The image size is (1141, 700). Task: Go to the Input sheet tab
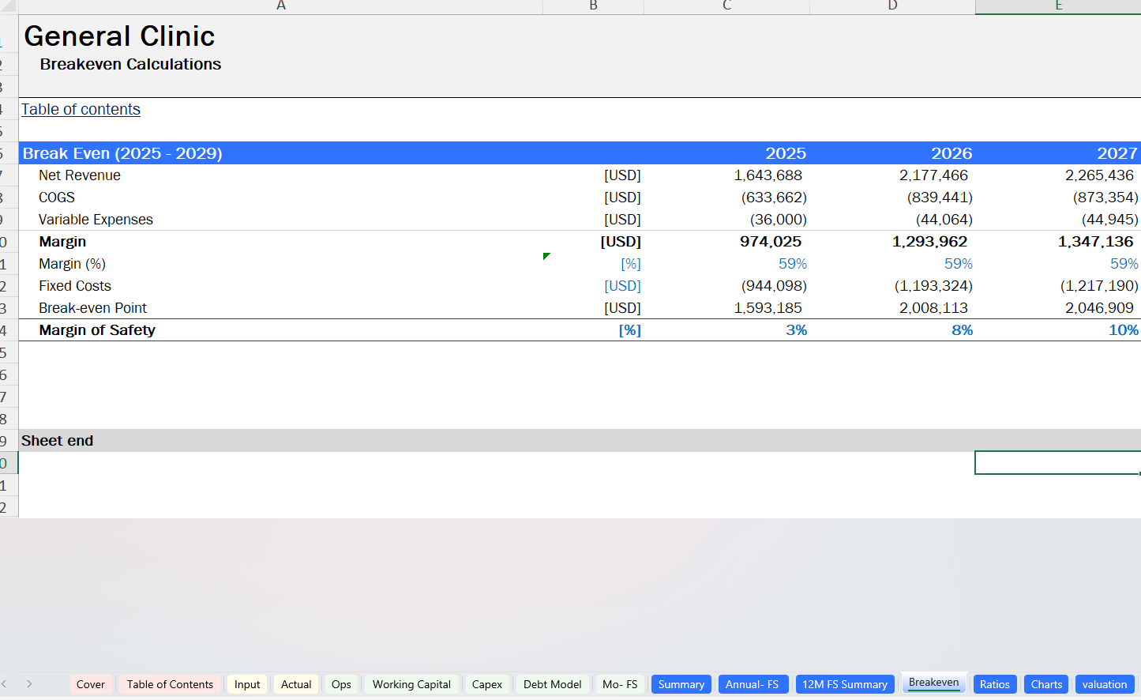point(247,684)
